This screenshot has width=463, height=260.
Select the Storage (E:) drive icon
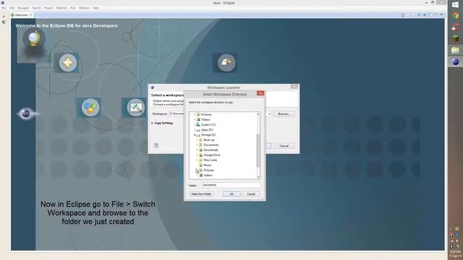coord(198,135)
